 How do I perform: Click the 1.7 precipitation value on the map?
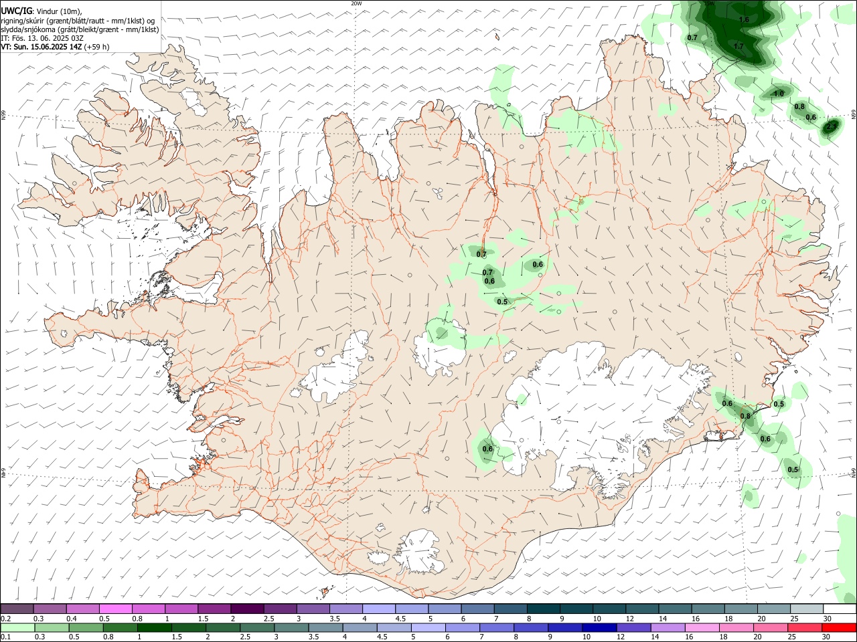738,46
